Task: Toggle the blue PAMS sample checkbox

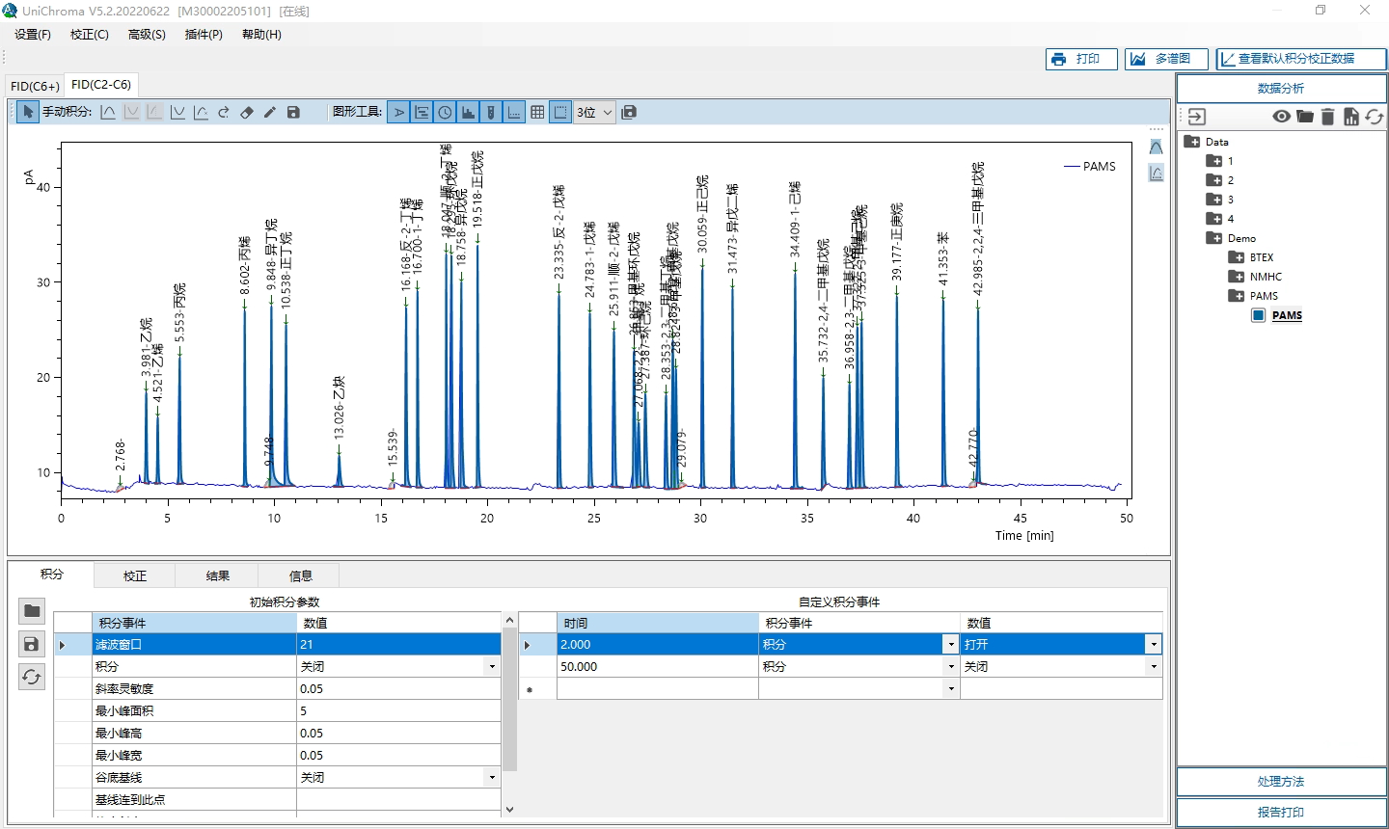Action: pyautogui.click(x=1258, y=315)
